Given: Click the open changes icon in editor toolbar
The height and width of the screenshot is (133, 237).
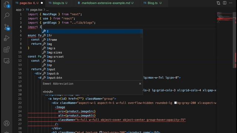Looking at the screenshot, I should (x=218, y=3).
